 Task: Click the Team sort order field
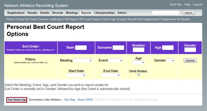[x=81, y=48]
